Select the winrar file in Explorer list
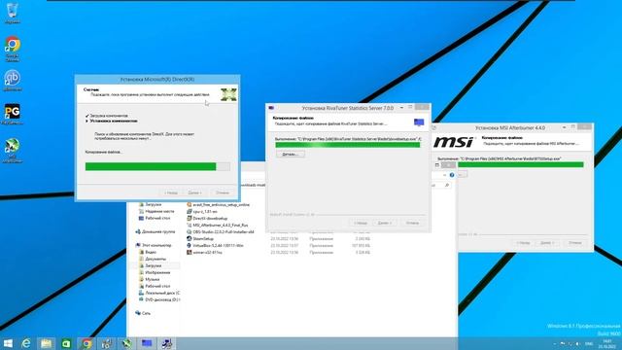Image resolution: width=622 pixels, height=350 pixels. point(204,252)
